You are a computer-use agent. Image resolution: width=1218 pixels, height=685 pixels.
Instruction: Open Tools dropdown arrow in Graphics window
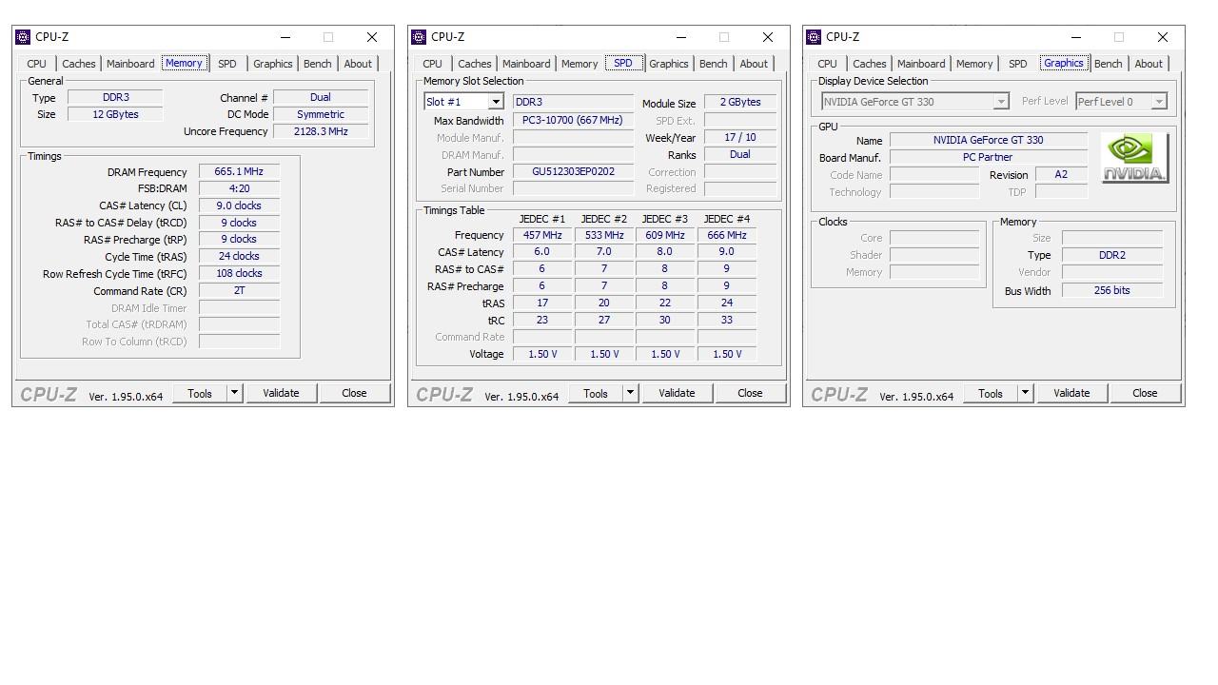[x=1025, y=393]
